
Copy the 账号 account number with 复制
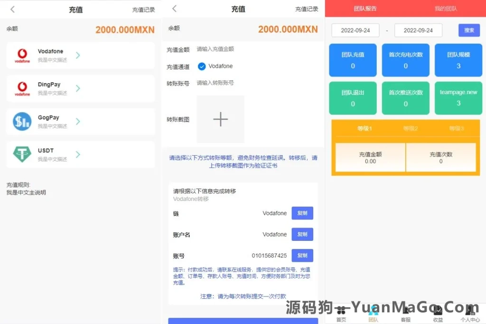[x=302, y=255]
